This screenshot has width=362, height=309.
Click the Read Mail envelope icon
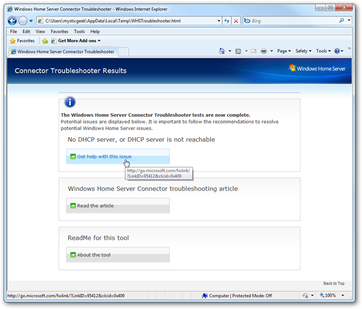(x=253, y=51)
